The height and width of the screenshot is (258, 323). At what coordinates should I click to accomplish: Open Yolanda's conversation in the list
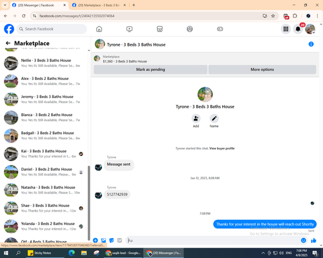tap(45, 226)
